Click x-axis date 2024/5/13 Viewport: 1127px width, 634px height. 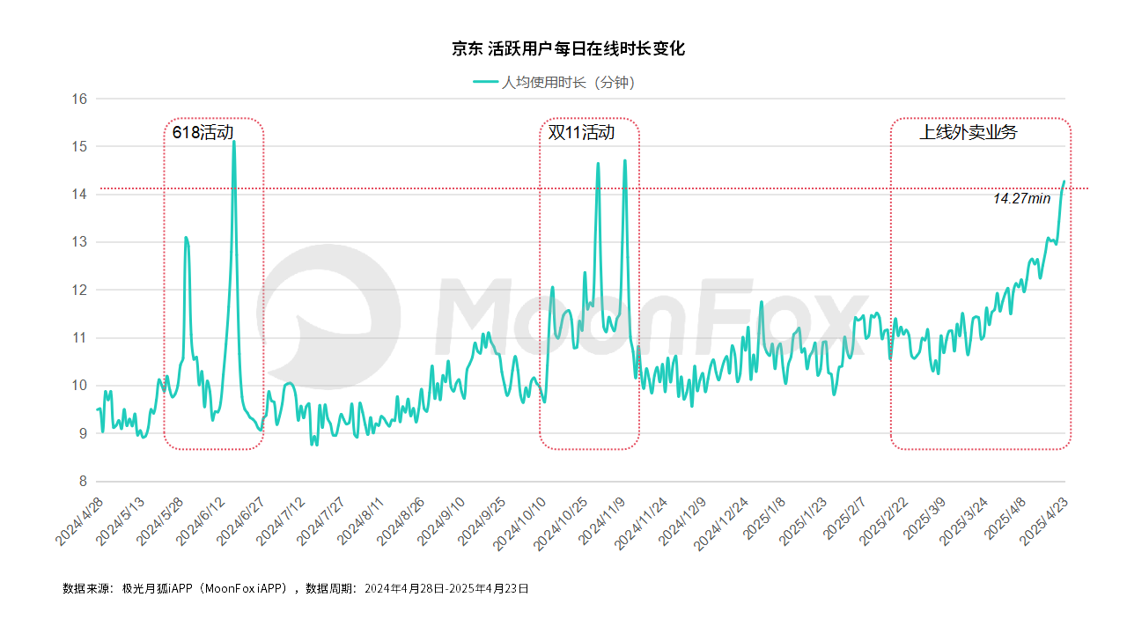118,520
